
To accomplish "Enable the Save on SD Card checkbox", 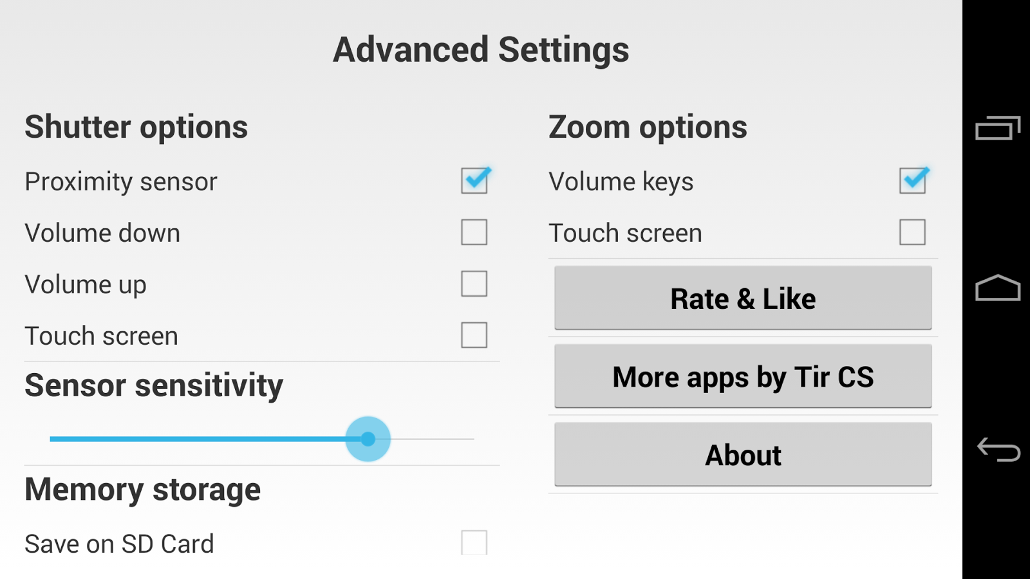I will [x=474, y=542].
